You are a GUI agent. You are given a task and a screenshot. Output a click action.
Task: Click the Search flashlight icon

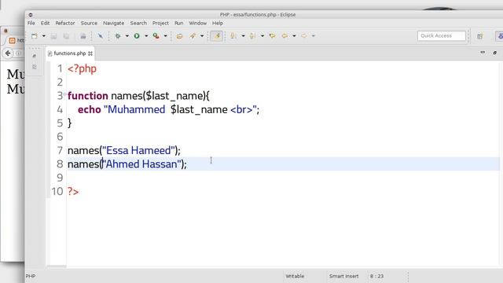point(193,36)
